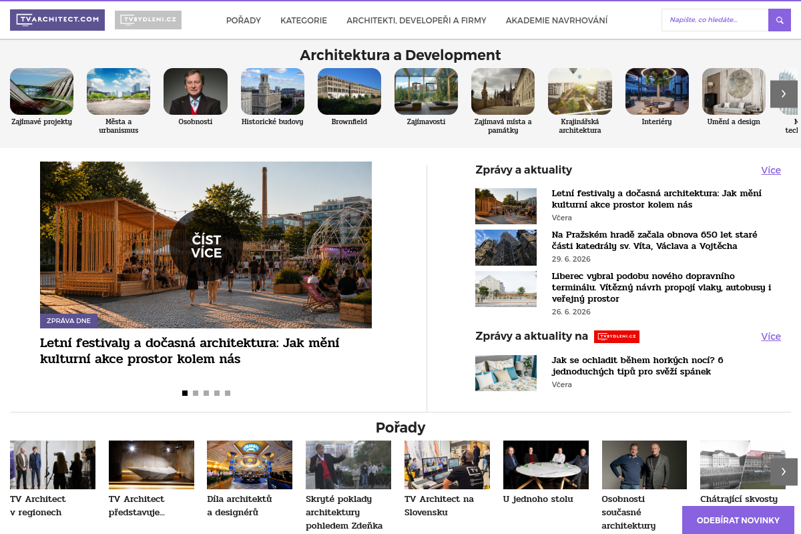Click the ODEBÍRAT NOVINKY button
801x534 pixels.
(x=738, y=520)
